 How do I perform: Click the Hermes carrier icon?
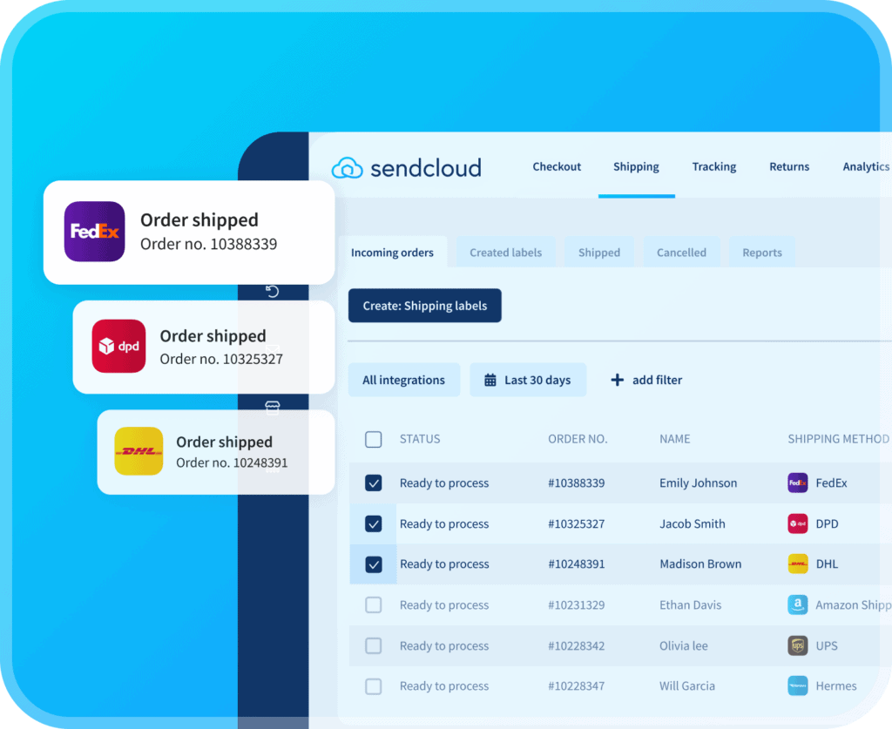(797, 685)
